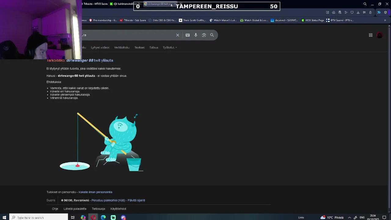Open the Google apps grid
This screenshot has height=220, width=391.
tap(371, 35)
